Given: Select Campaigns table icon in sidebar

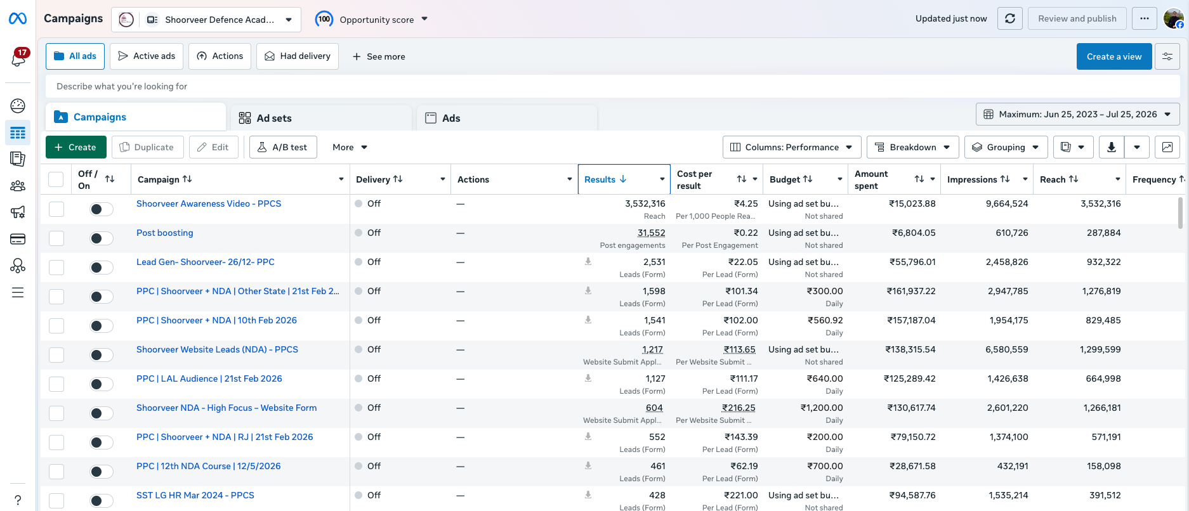Looking at the screenshot, I should point(18,133).
